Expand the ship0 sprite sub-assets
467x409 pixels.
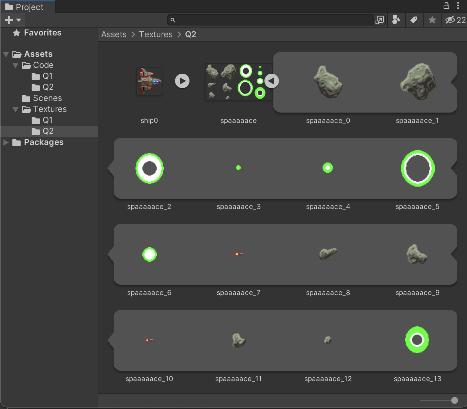(x=182, y=81)
